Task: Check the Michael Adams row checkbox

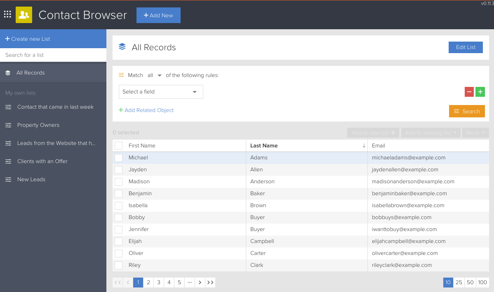Action: coord(118,158)
